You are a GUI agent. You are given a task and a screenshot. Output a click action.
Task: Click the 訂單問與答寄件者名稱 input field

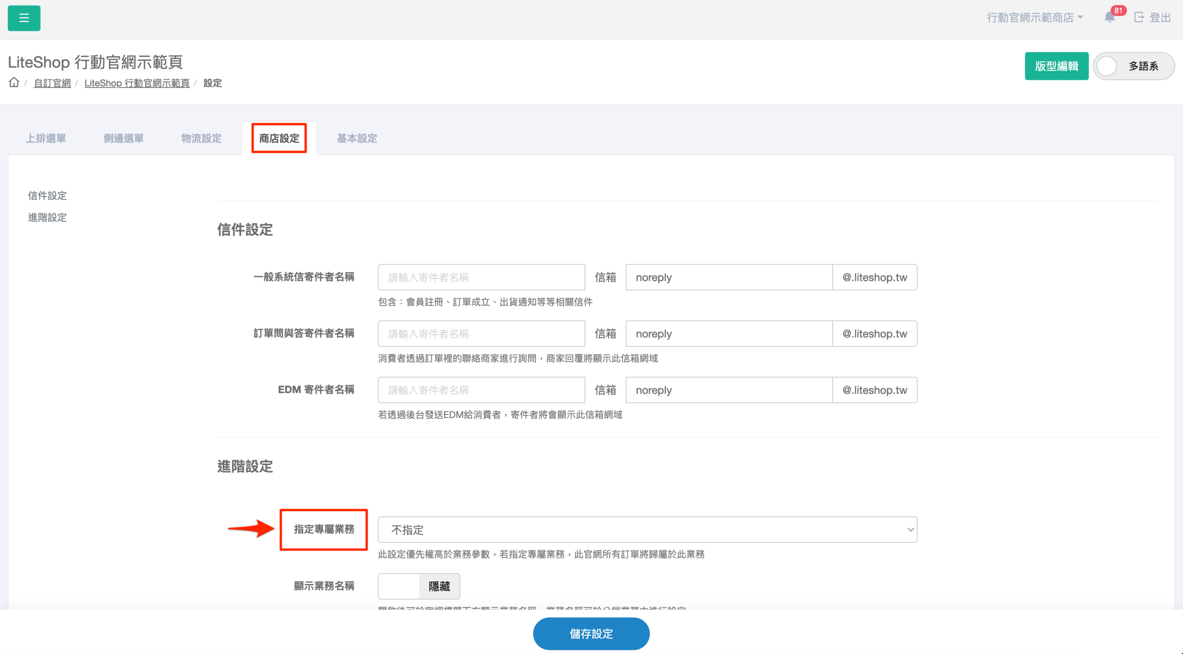click(481, 333)
